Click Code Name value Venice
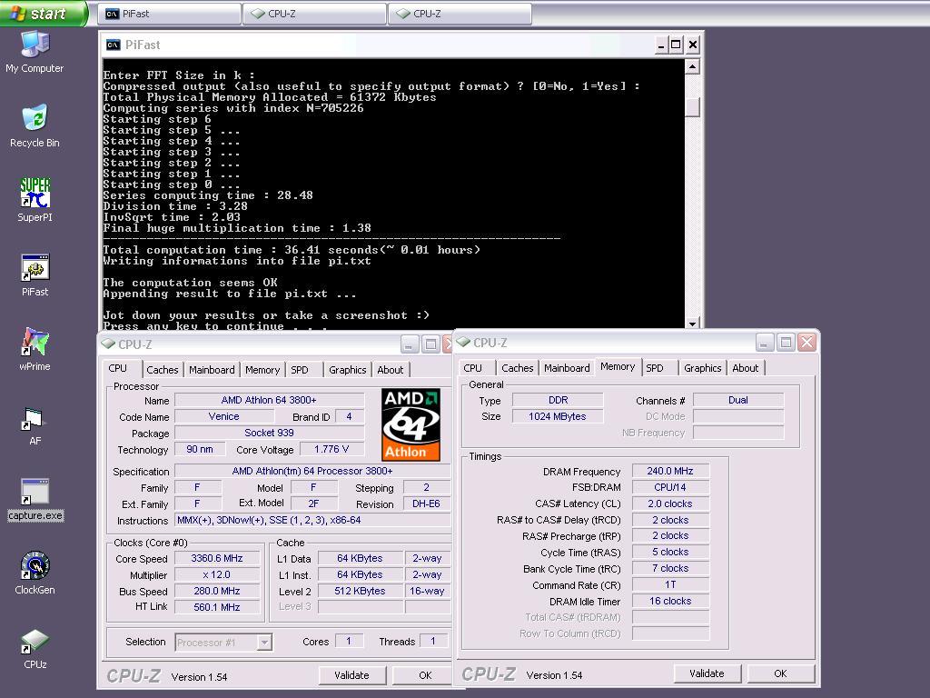Image resolution: width=930 pixels, height=698 pixels. (224, 416)
